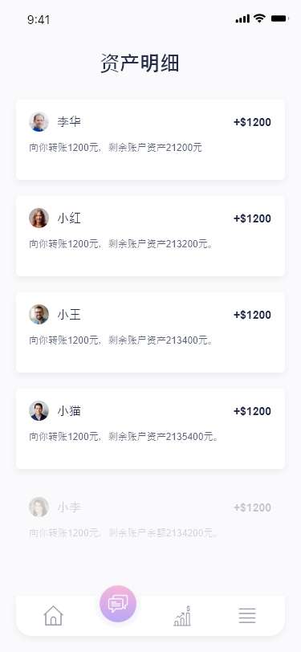Open the hamburger menu icon
The image size is (301, 652).
pos(247,615)
